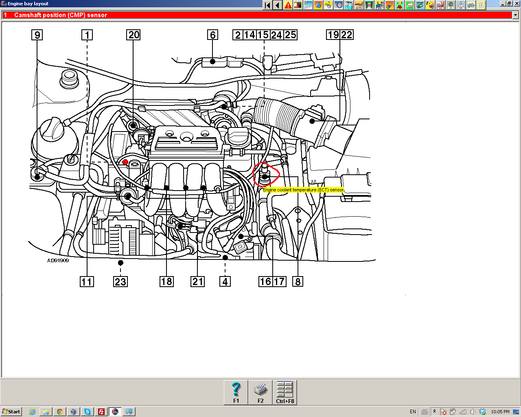The width and height of the screenshot is (521, 417).
Task: Click the ABS warning triangle icon
Action: (461, 5)
